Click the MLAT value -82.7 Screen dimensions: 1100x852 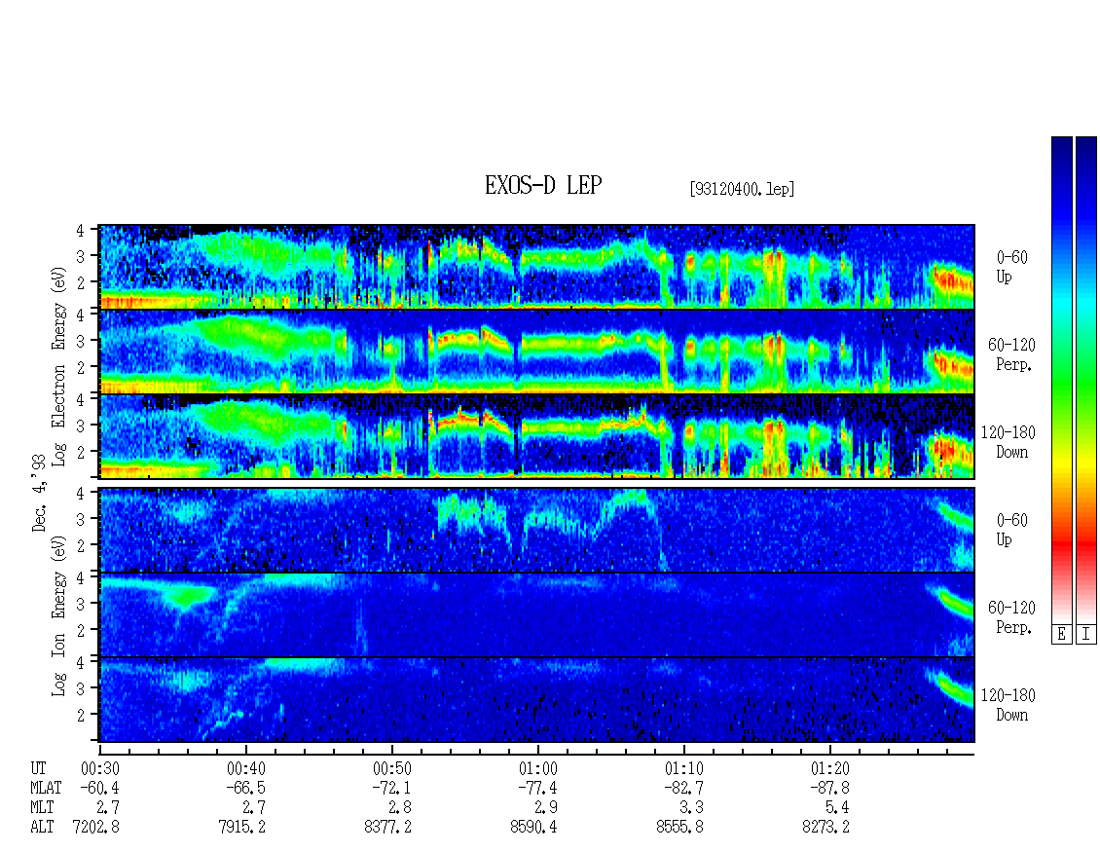coord(683,788)
